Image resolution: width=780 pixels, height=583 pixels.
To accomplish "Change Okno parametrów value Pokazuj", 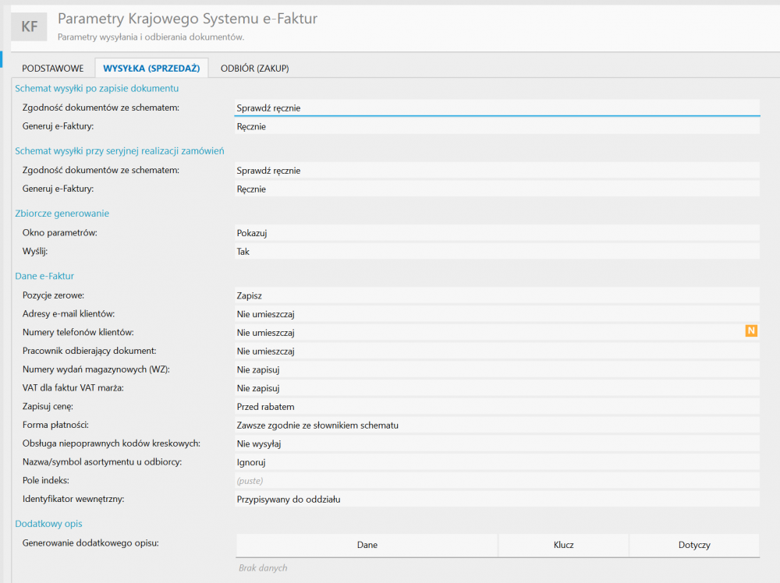I will pos(497,232).
